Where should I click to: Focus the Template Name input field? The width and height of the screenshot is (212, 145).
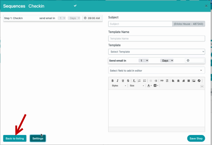157,39
